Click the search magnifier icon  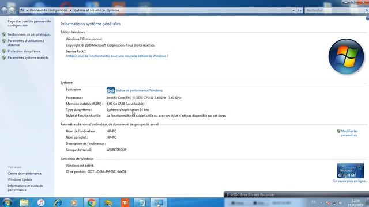coord(367,10)
